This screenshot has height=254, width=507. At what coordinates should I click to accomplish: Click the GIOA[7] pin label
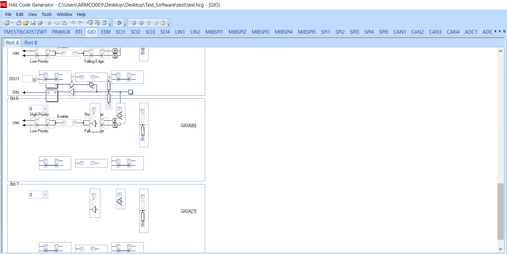coord(188,211)
